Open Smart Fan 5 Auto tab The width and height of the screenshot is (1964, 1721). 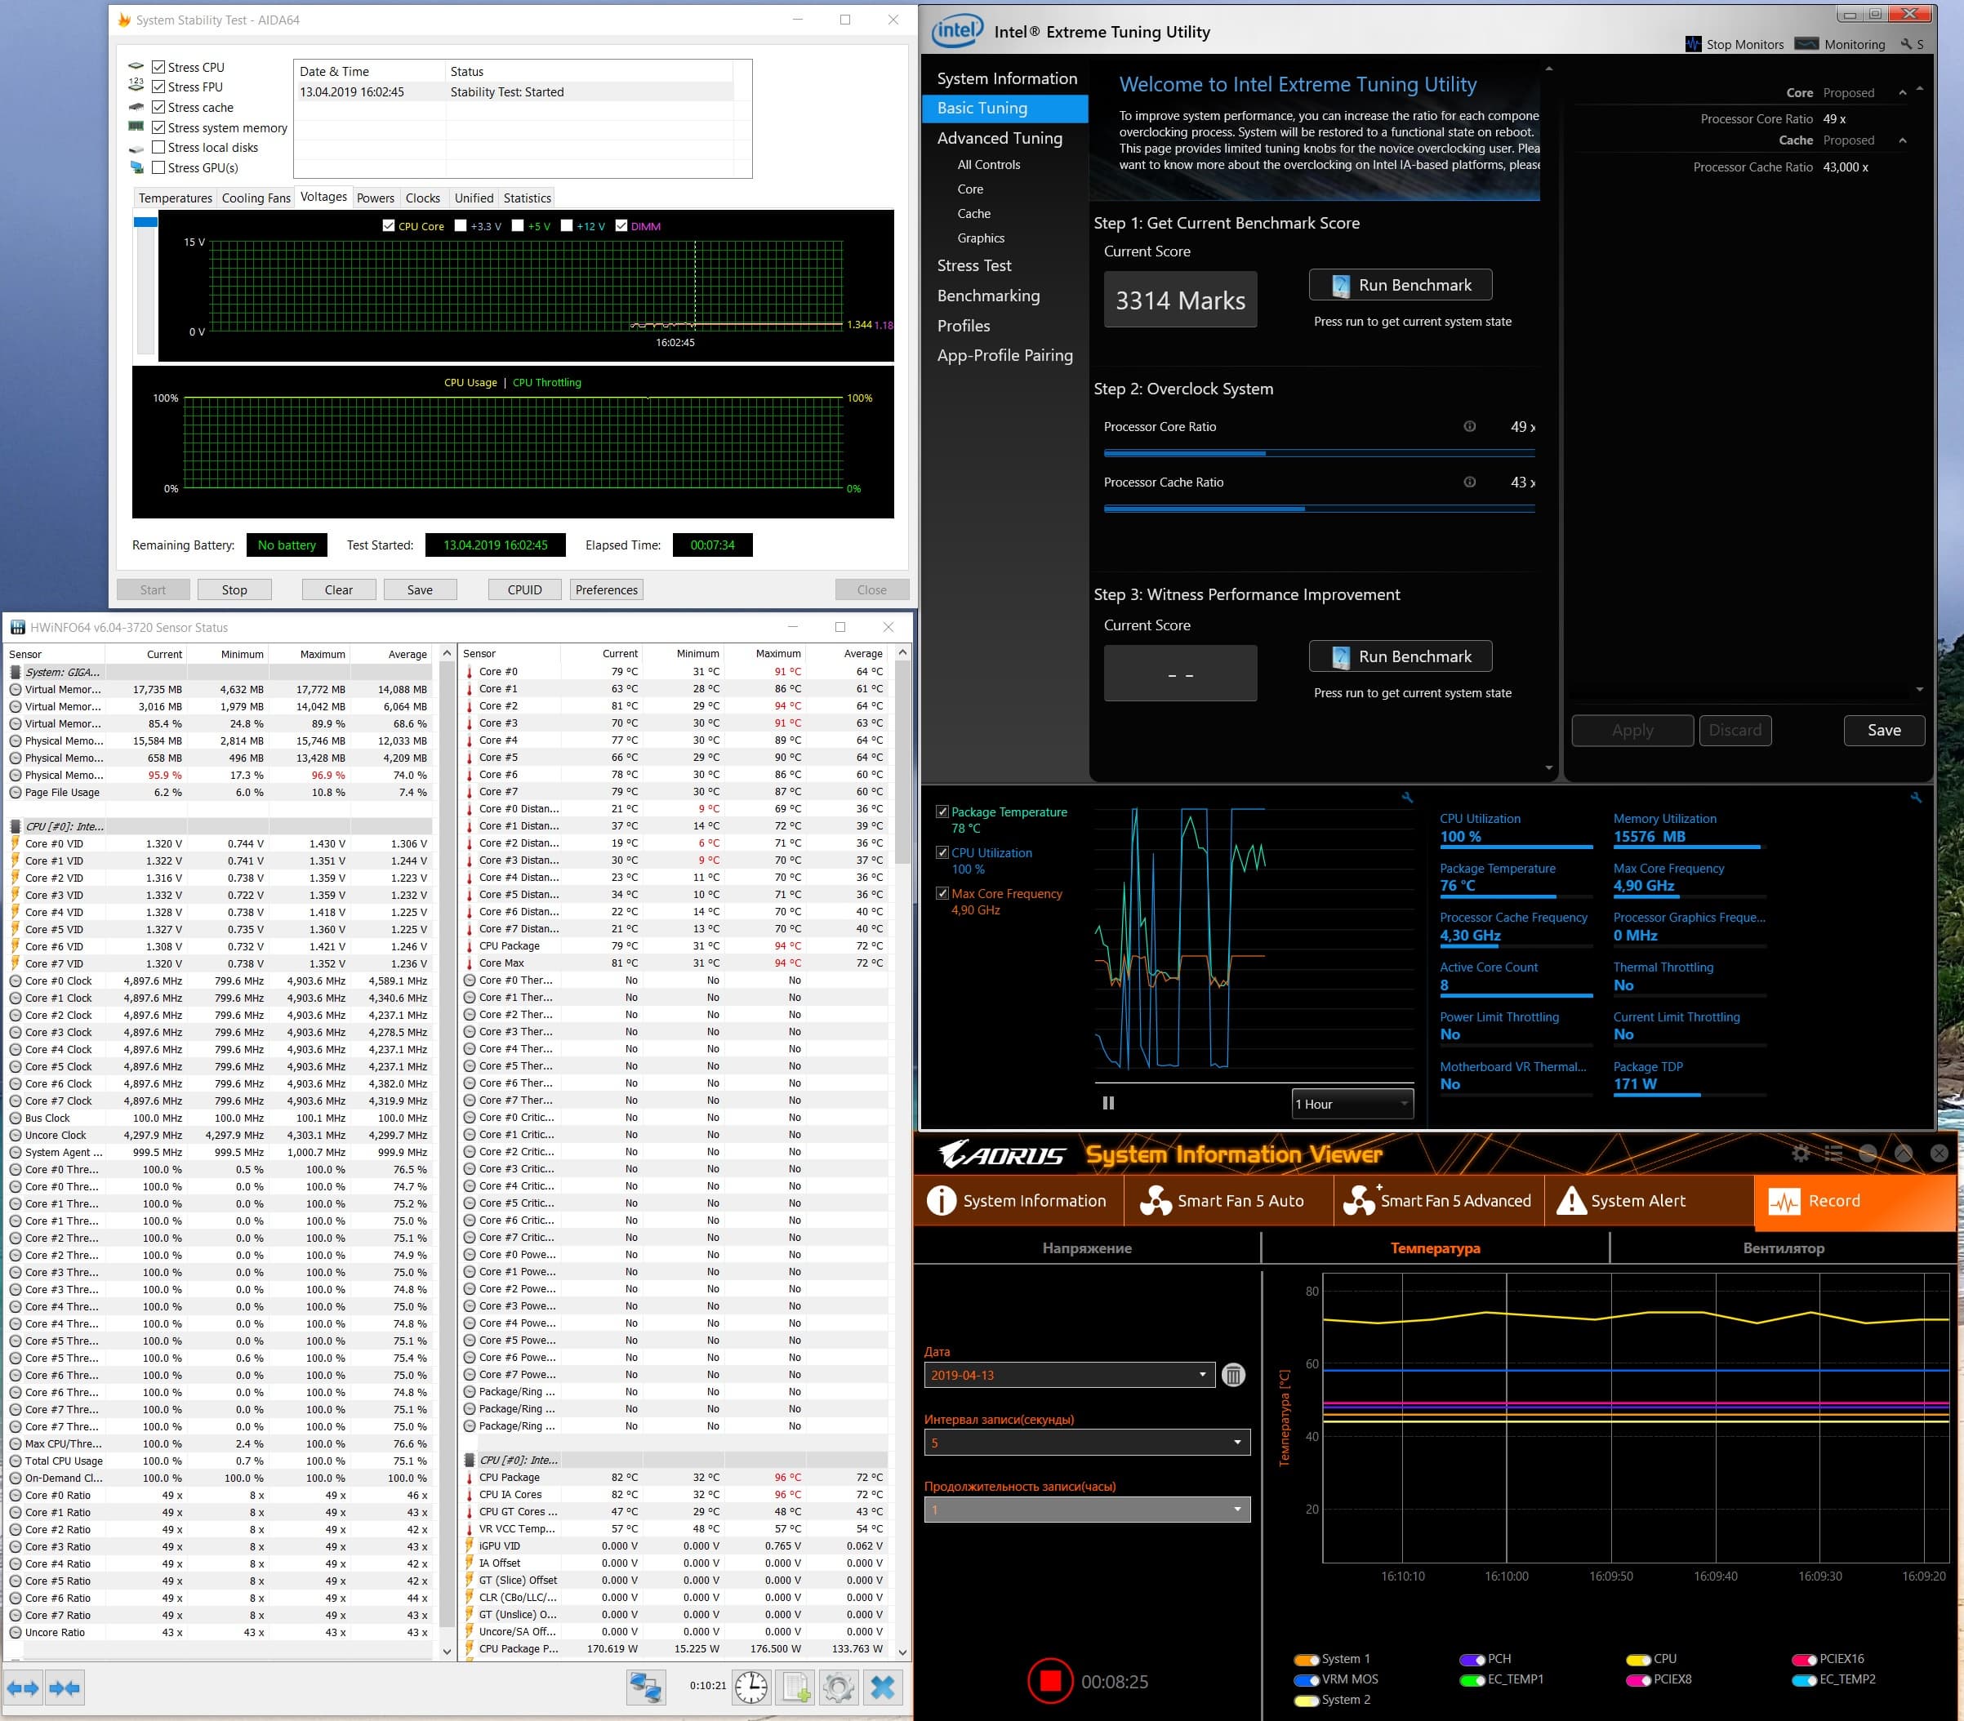(1222, 1200)
